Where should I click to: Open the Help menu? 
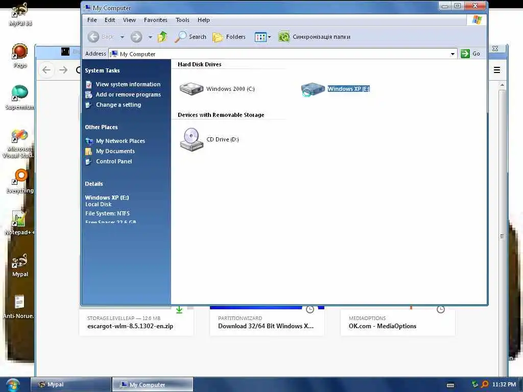[203, 20]
